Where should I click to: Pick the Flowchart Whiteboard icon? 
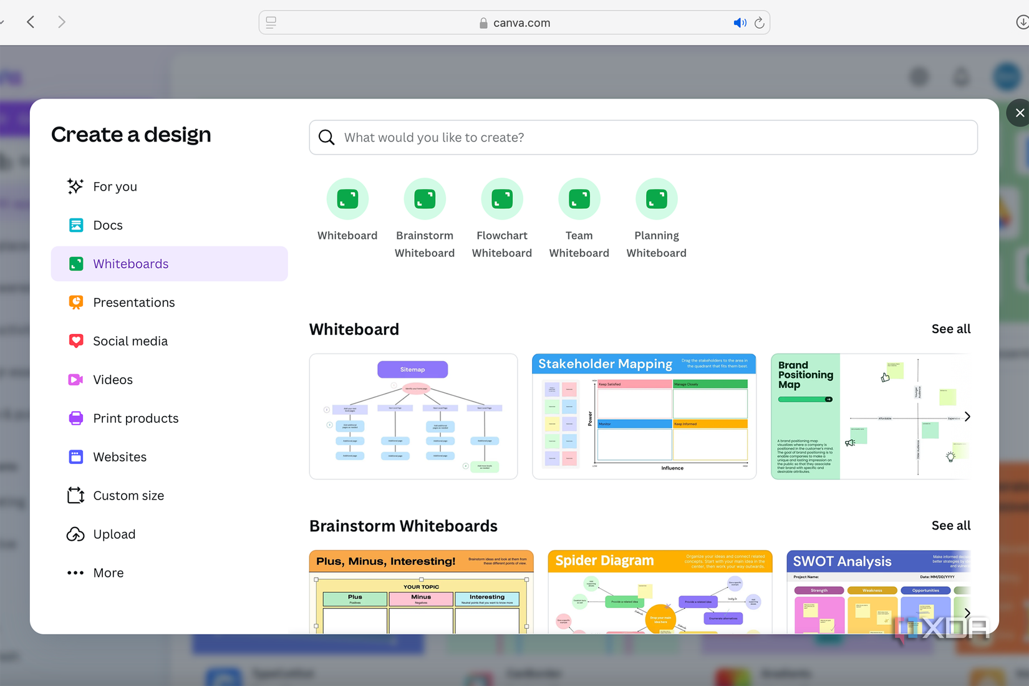click(x=502, y=199)
